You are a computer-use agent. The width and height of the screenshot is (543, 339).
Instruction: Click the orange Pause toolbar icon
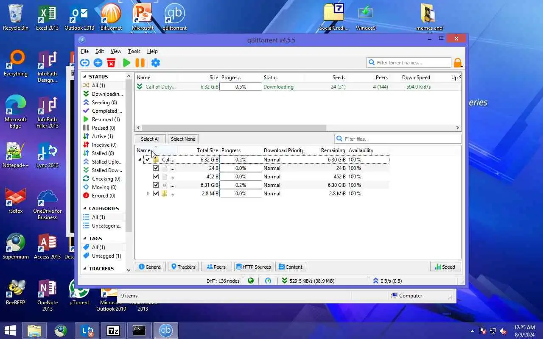(140, 63)
